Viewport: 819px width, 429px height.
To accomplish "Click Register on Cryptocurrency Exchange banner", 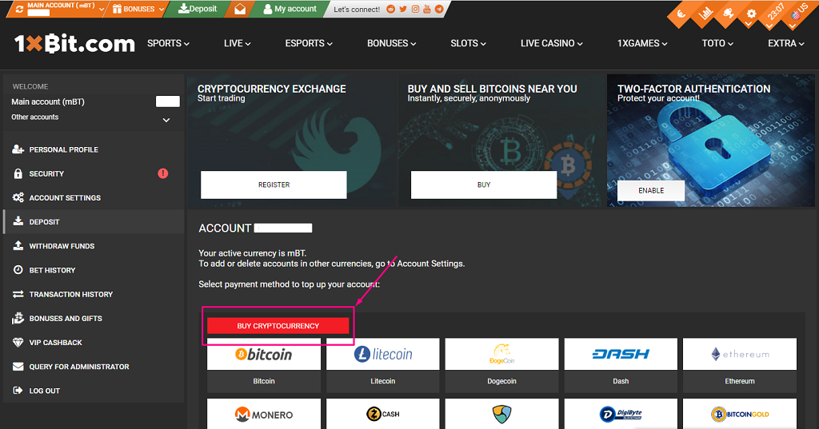I will pos(274,185).
